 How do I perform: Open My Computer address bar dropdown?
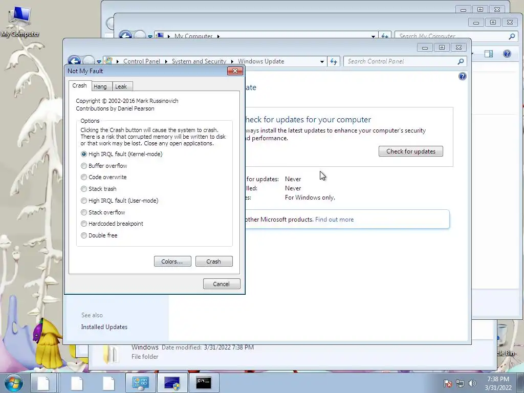(373, 36)
